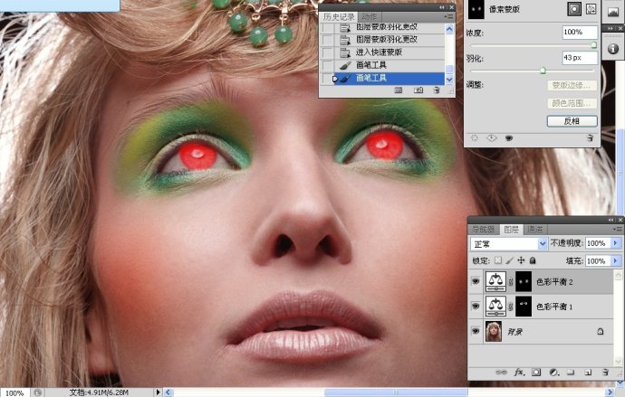Click history panel scroll down arrow
Screen dimensions: 625x397
click(x=449, y=80)
